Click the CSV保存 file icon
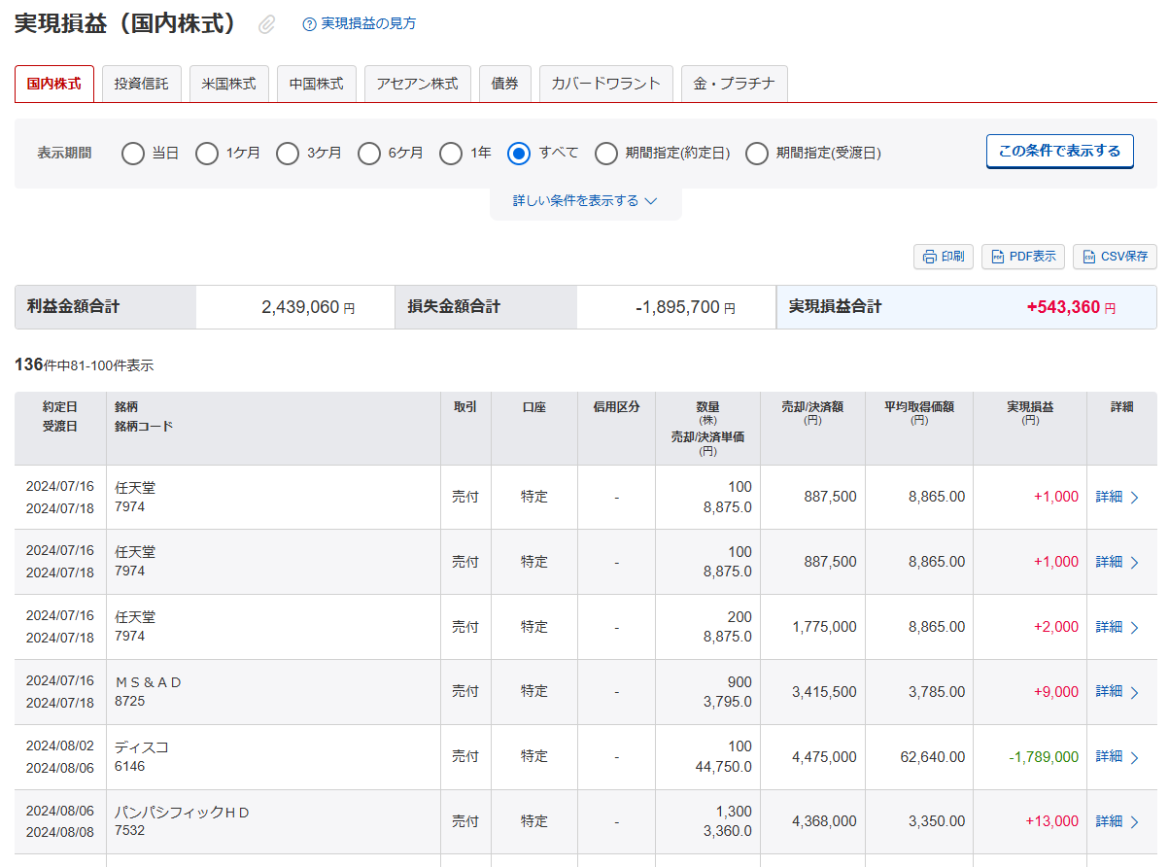 pos(1088,257)
